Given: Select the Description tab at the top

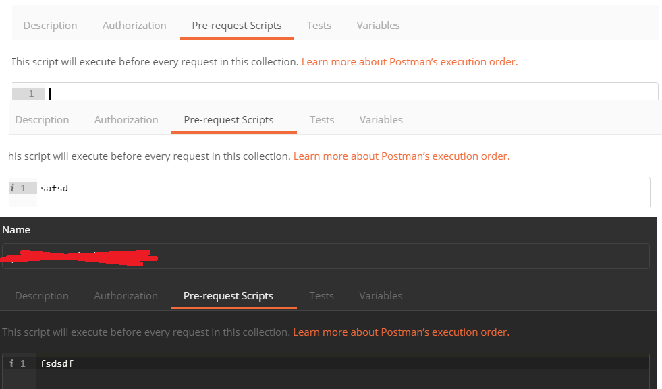Looking at the screenshot, I should (50, 25).
